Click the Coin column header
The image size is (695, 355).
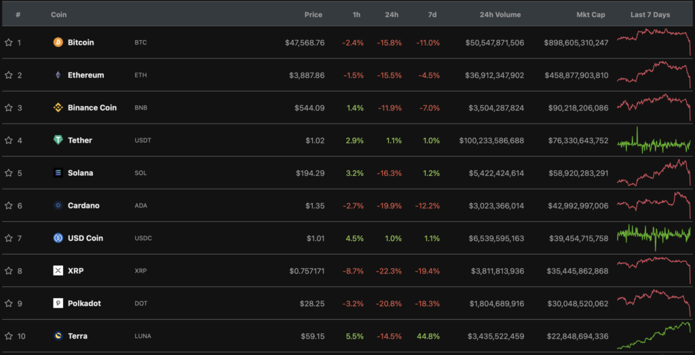(59, 14)
